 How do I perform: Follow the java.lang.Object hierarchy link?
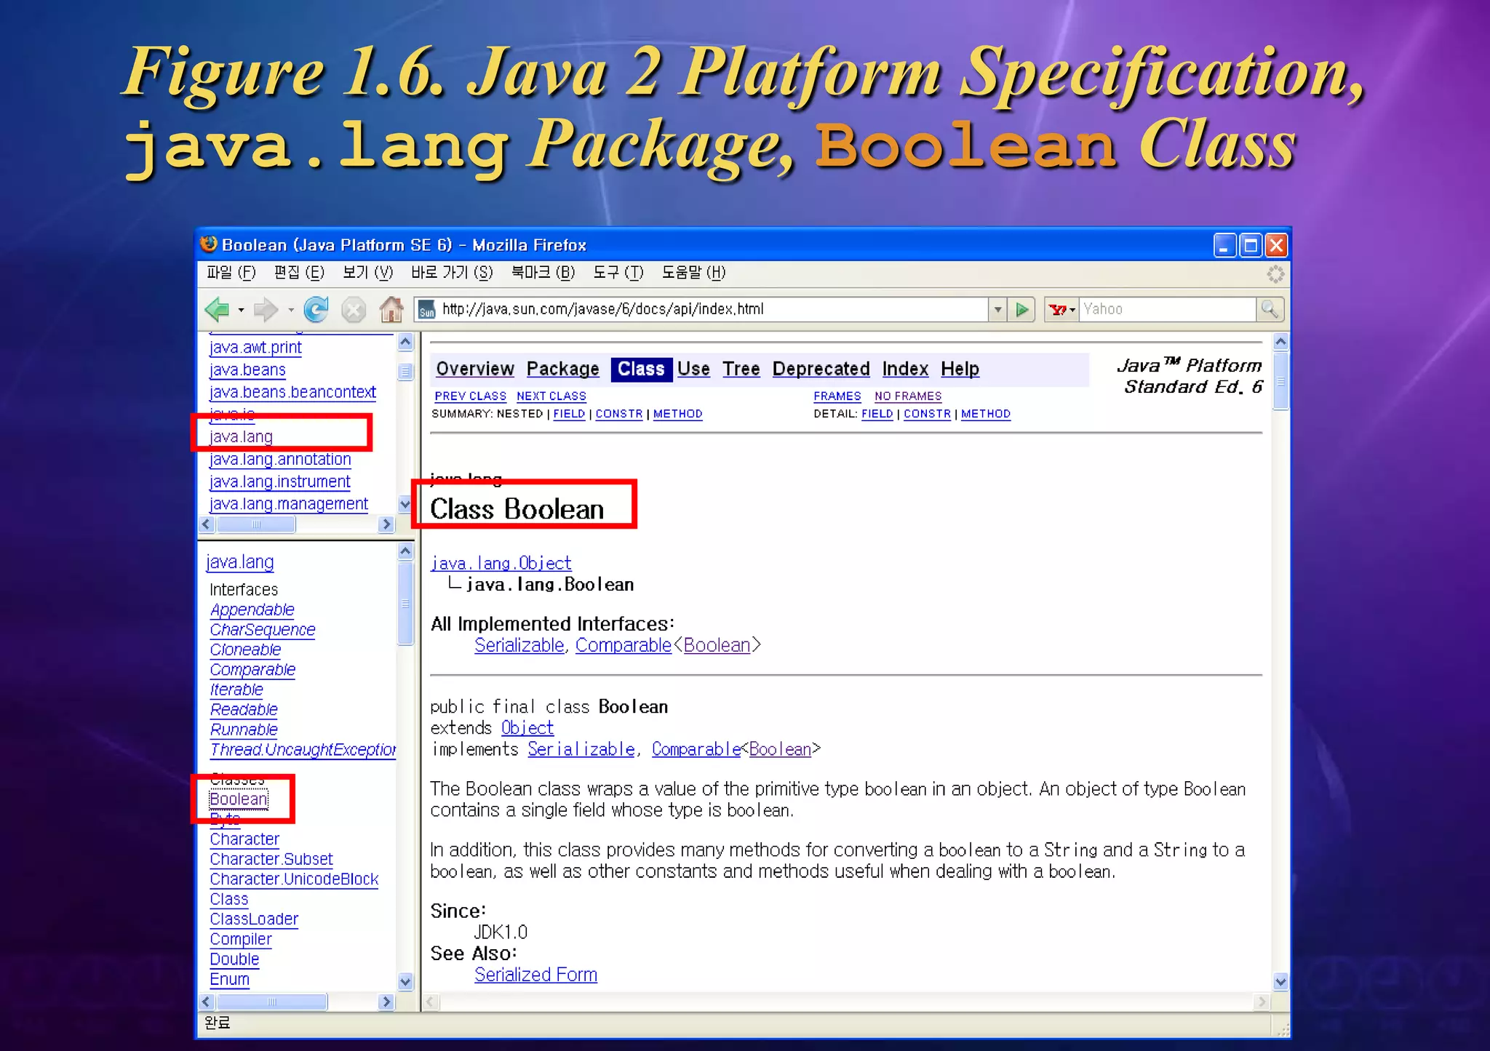501,563
